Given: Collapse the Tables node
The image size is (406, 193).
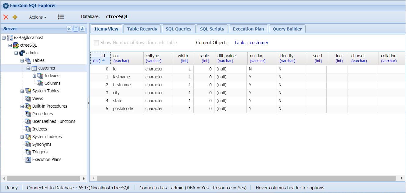Looking at the screenshot, I should (x=22, y=61).
